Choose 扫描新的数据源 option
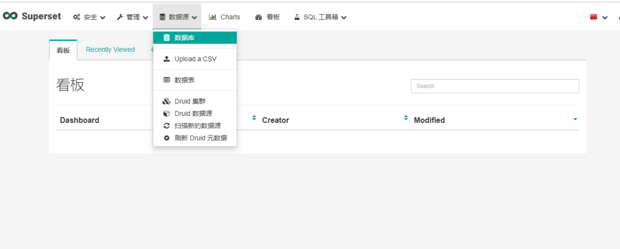The height and width of the screenshot is (249, 620). 195,126
